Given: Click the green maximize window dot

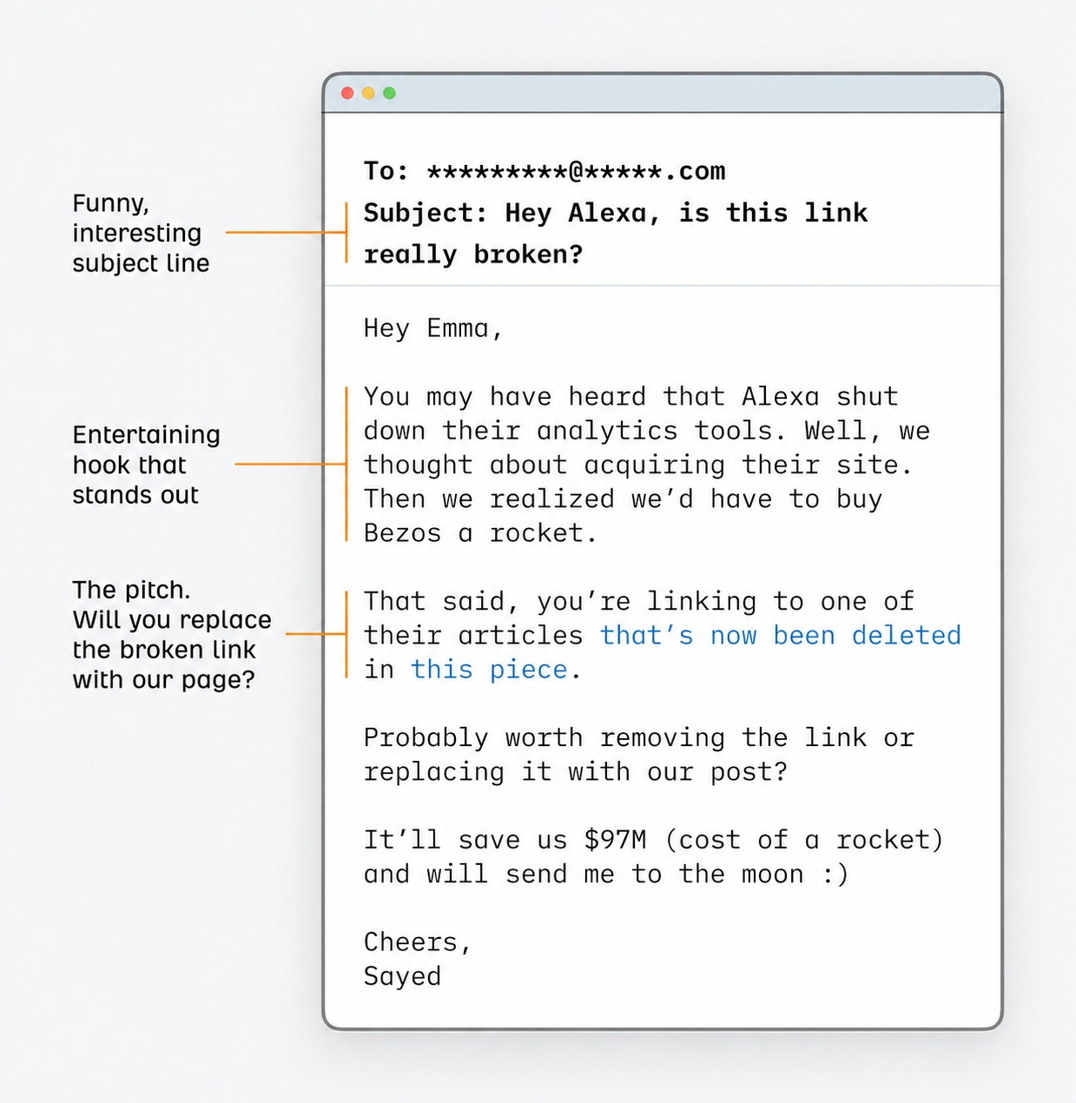Looking at the screenshot, I should pyautogui.click(x=389, y=93).
